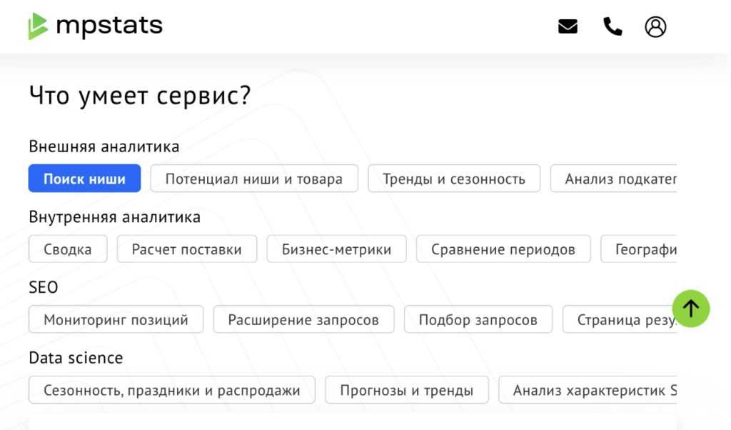Open the mail envelope icon
This screenshot has width=731, height=430.
pos(568,27)
